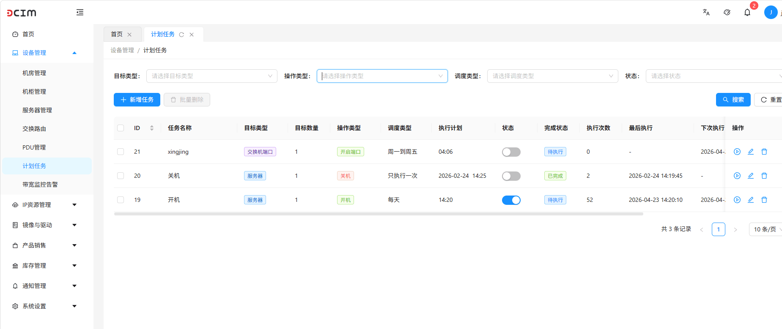Viewport: 782px width, 329px height.
Task: Collapse the sidebar menu icon
Action: [80, 12]
